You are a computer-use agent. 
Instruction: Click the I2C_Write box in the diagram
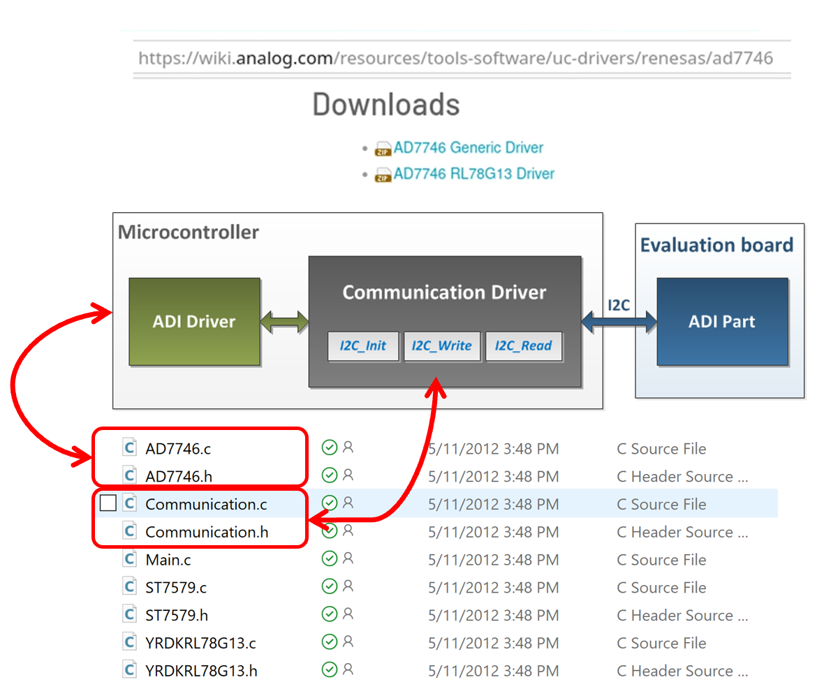point(442,346)
